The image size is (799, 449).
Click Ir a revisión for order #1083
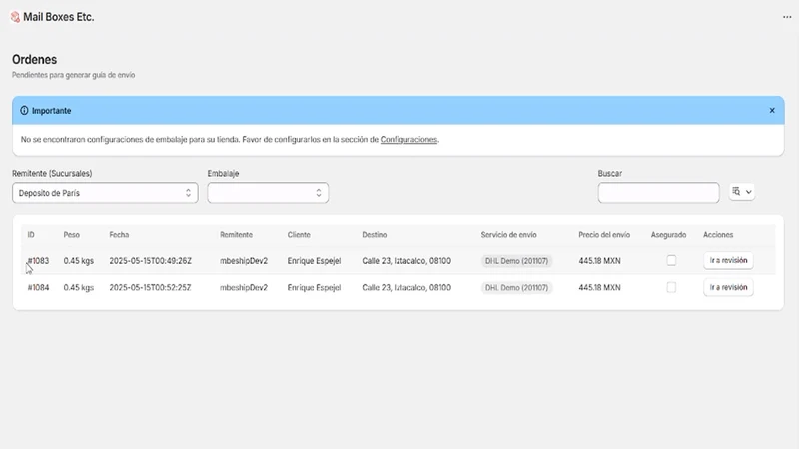pyautogui.click(x=728, y=260)
